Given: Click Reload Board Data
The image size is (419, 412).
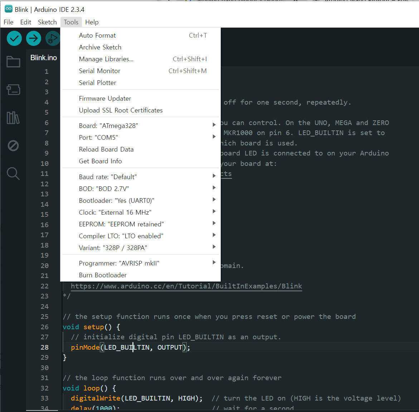Looking at the screenshot, I should tap(141, 149).
